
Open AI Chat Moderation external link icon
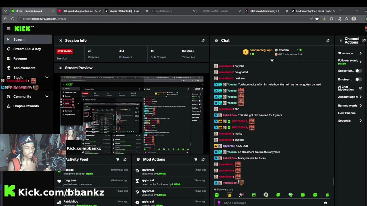[x=360, y=88]
